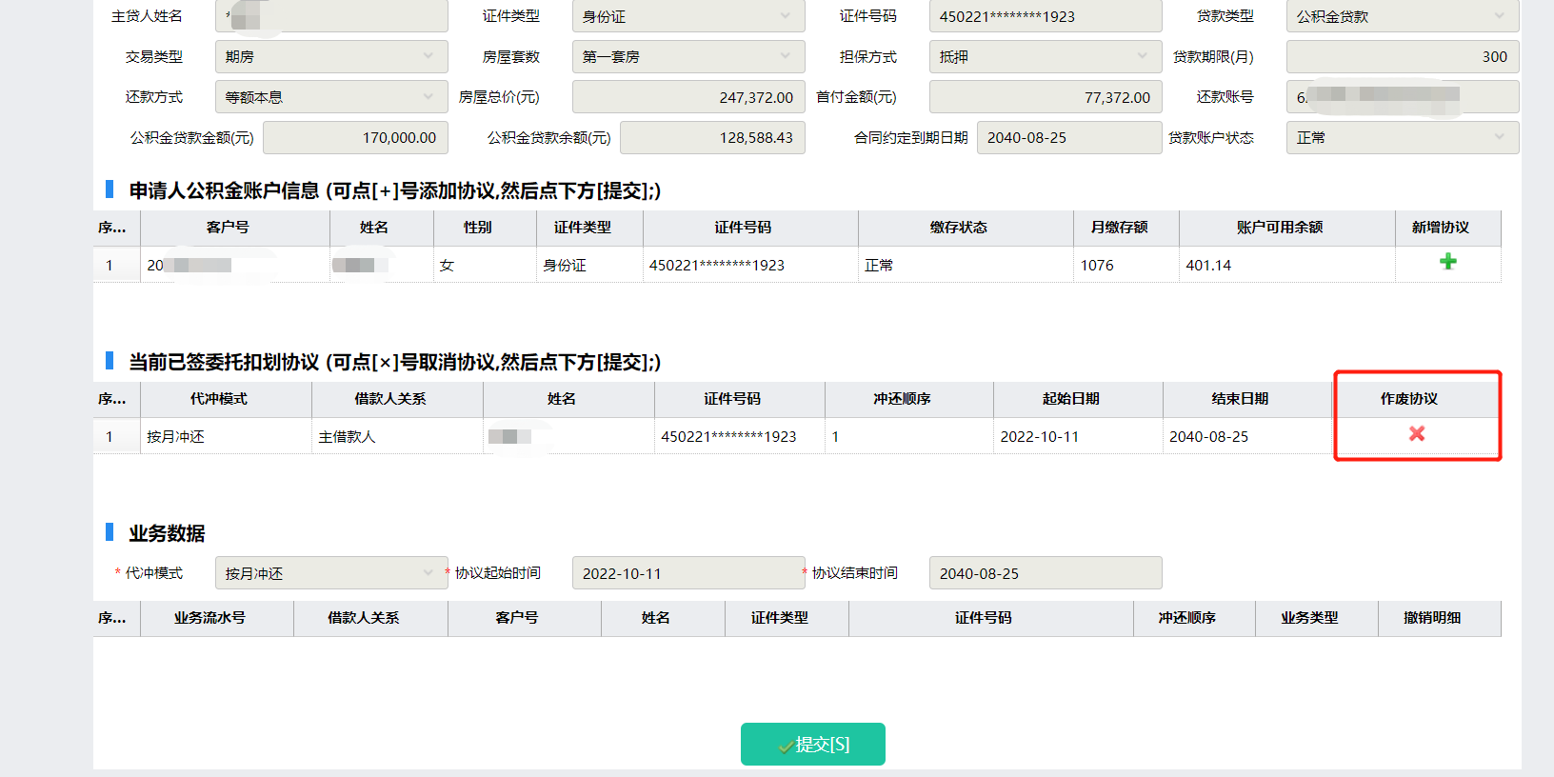
Task: Open the 贷款账户状态 dropdown showing 正常
Action: click(1402, 138)
